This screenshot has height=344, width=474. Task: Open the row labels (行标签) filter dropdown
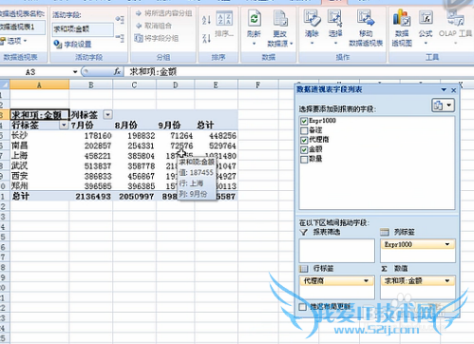[x=64, y=125]
